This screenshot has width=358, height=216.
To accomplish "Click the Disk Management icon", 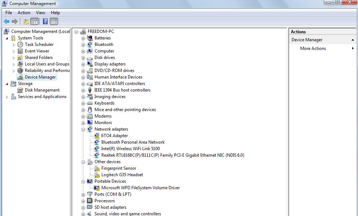I will pos(20,90).
